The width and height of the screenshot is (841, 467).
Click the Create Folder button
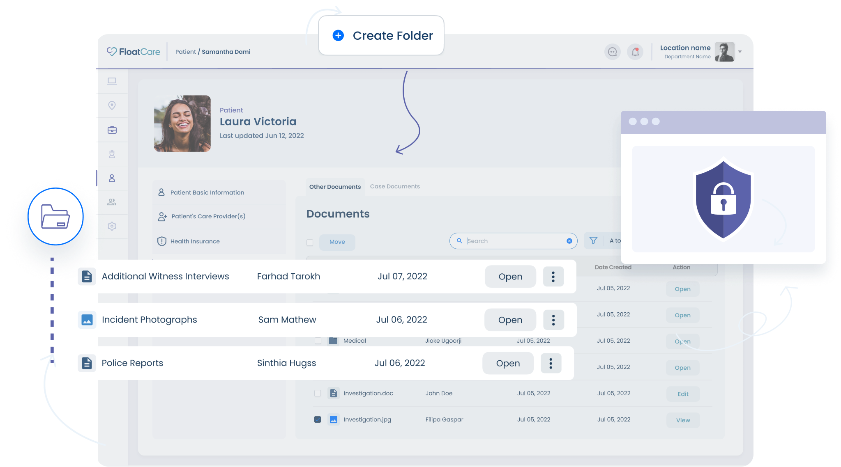(x=381, y=35)
